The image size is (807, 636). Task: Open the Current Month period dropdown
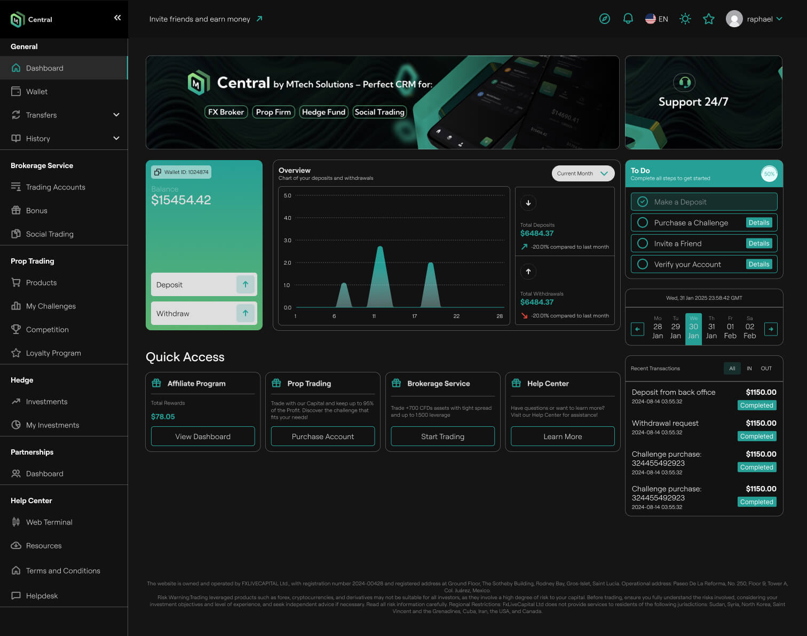(x=583, y=173)
